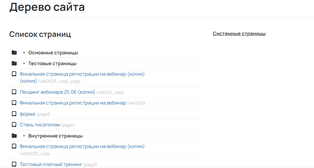Open the Системные страницы link
The width and height of the screenshot is (314, 168).
click(x=239, y=34)
